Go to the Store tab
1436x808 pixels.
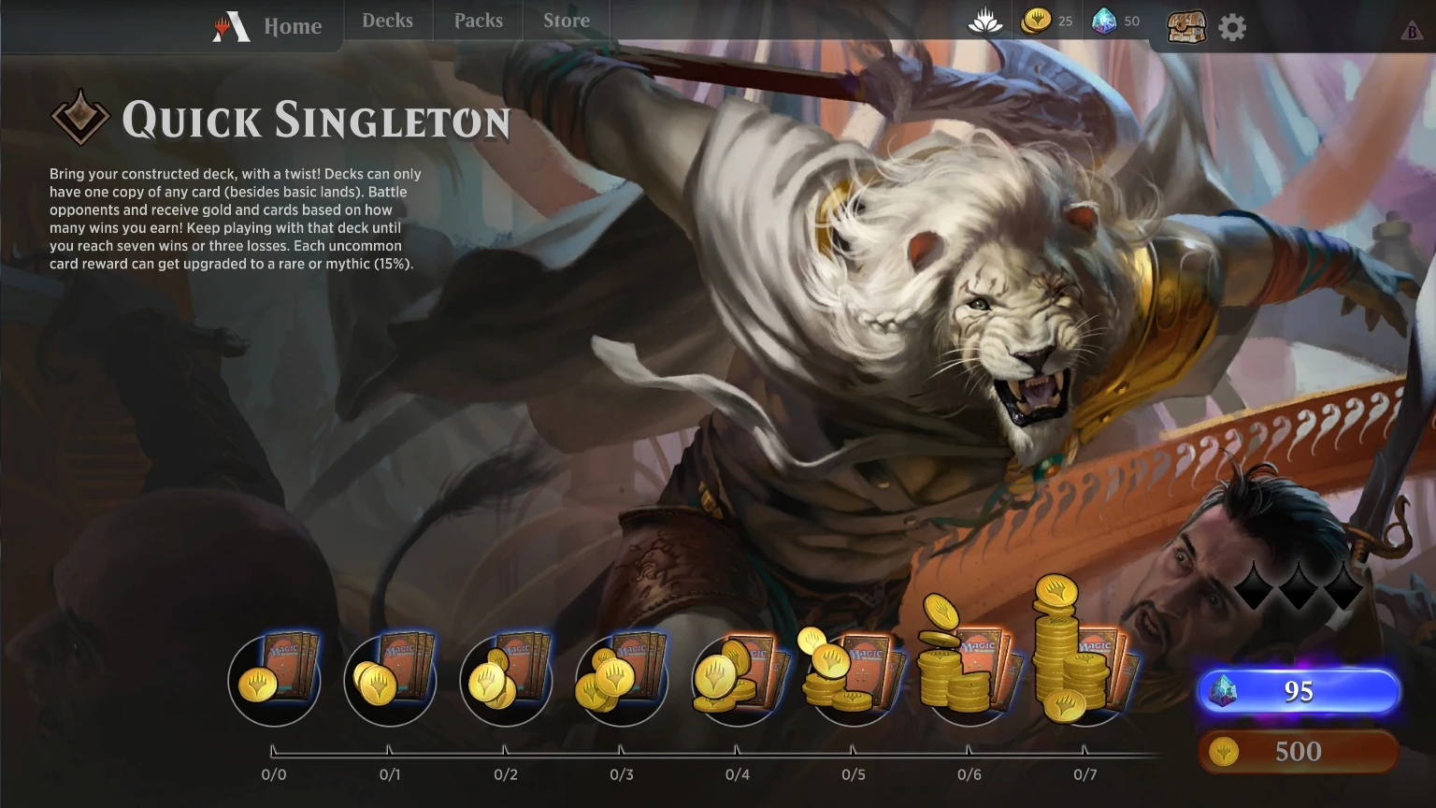coord(567,21)
